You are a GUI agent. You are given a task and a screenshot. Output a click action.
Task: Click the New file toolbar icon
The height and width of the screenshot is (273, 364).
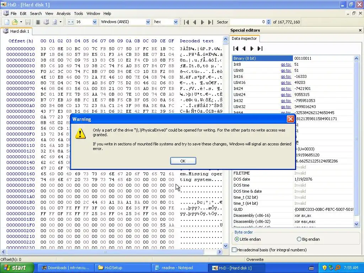[x=7, y=22]
